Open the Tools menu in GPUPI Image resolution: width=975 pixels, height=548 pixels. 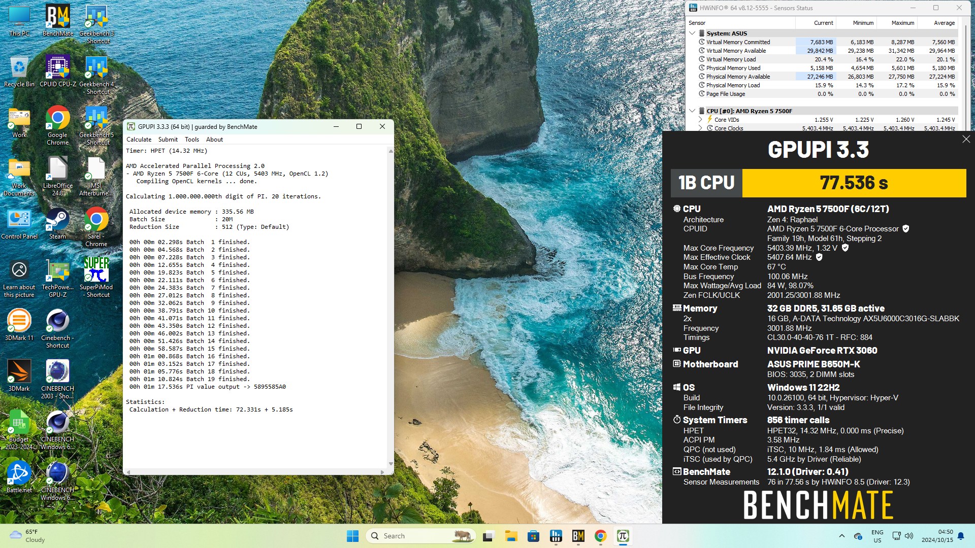(x=192, y=140)
